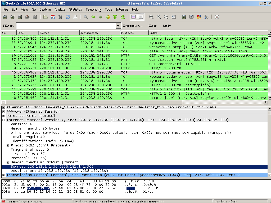This screenshot has height=203, width=271.
Task: Open the Statistics menu
Action: (x=75, y=10)
